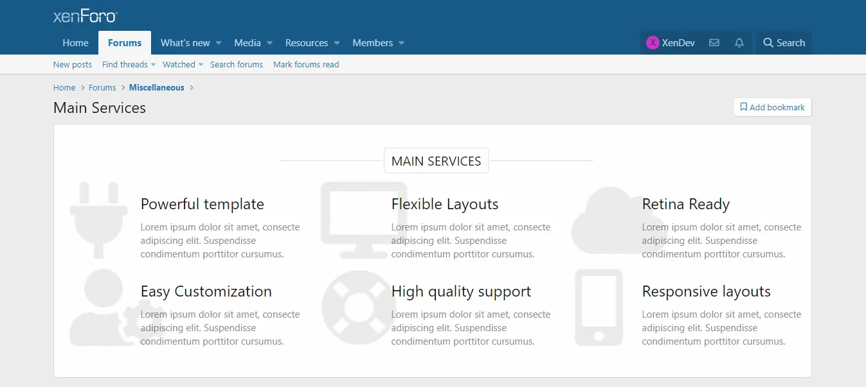Image resolution: width=866 pixels, height=387 pixels.
Task: Click the monitor icon beside Flexible Layouts
Action: click(364, 221)
